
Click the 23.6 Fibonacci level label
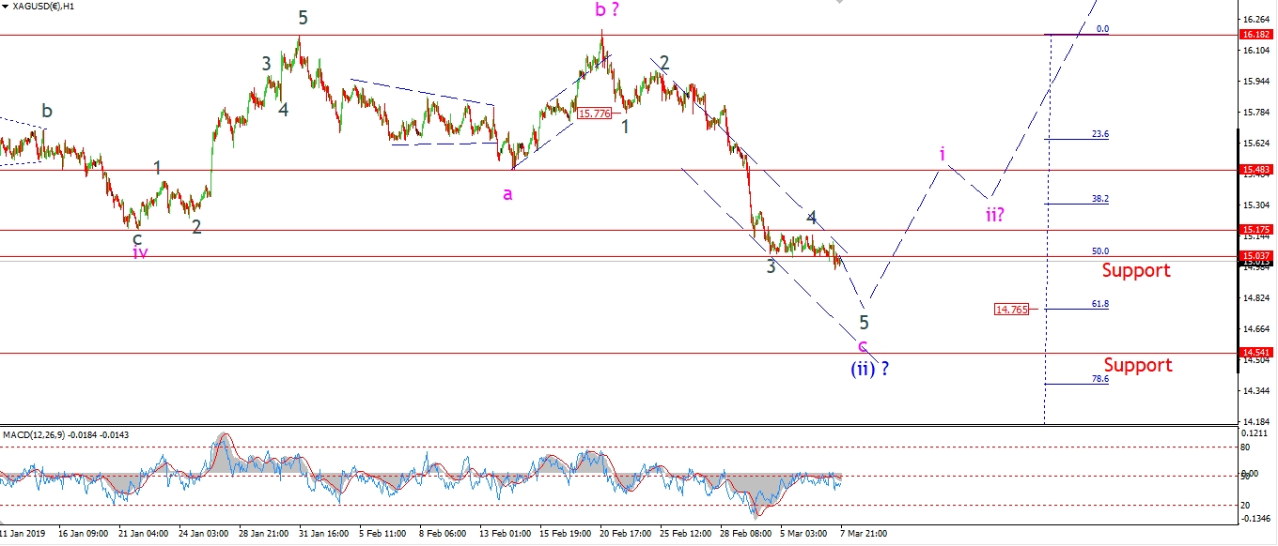(1099, 134)
